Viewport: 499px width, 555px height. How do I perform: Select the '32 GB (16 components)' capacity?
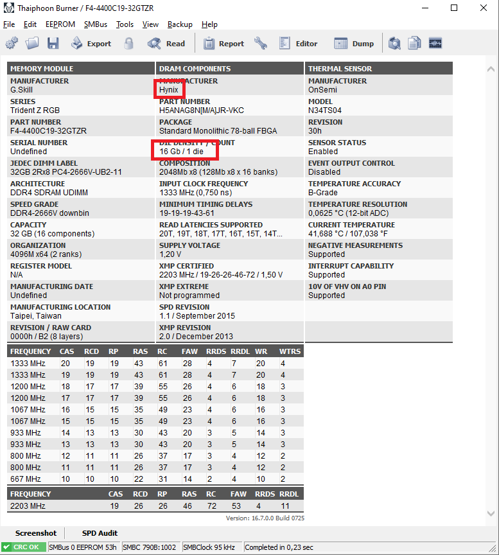pyautogui.click(x=53, y=234)
